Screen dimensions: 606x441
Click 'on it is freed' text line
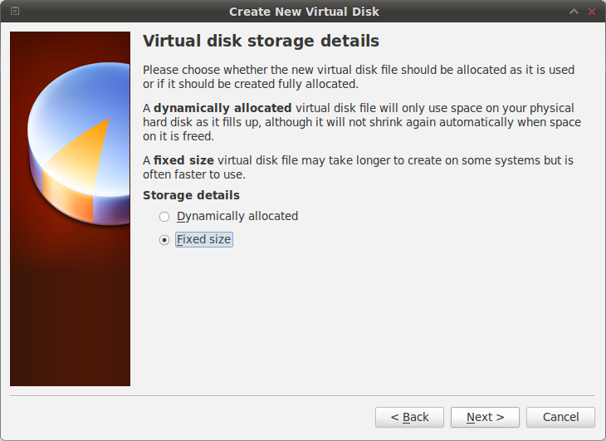tap(178, 136)
